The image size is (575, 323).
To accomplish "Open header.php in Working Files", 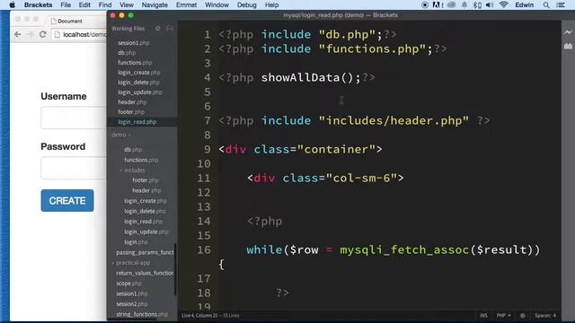I will tap(132, 102).
